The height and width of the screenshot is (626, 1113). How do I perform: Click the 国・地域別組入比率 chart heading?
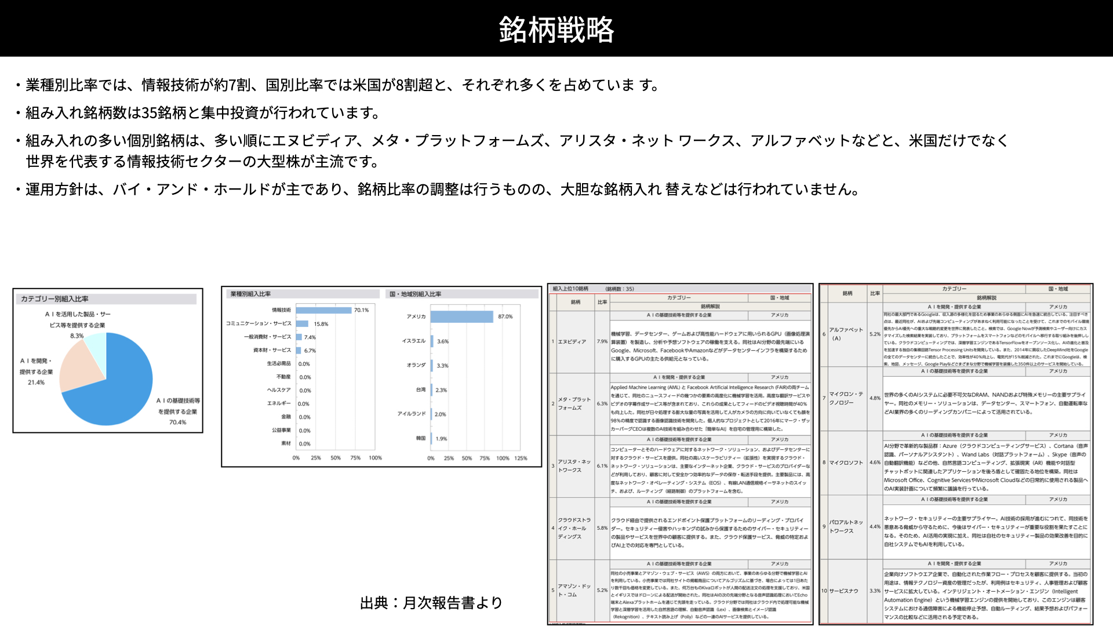pos(415,294)
